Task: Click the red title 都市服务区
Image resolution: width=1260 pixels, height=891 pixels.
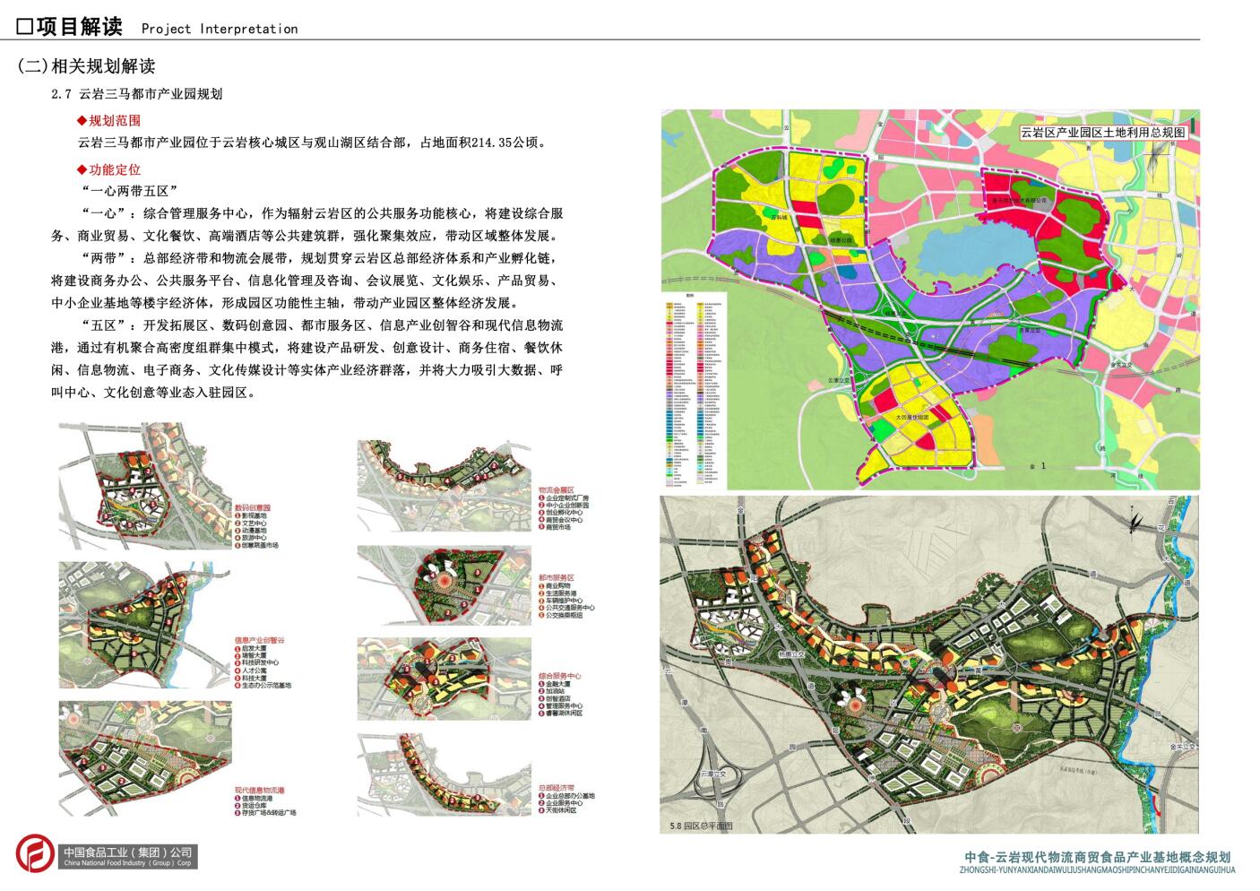Action: (x=557, y=578)
